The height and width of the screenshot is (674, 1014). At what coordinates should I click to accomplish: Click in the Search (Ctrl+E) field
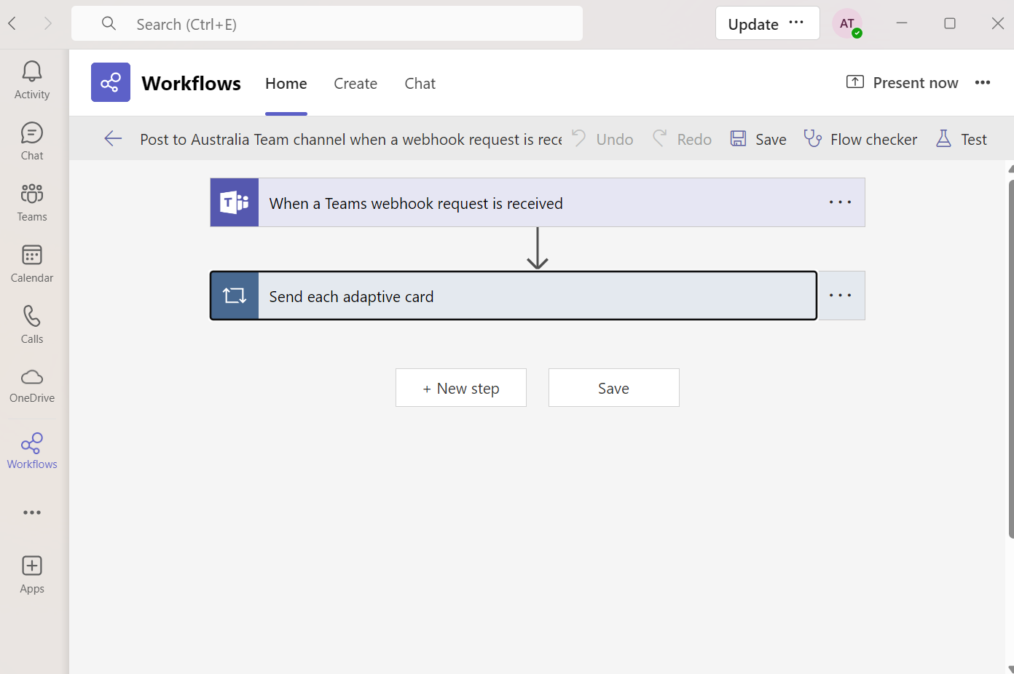327,24
